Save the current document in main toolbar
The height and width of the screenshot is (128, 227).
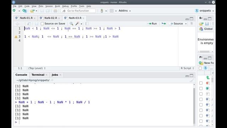pyautogui.click(x=42, y=11)
